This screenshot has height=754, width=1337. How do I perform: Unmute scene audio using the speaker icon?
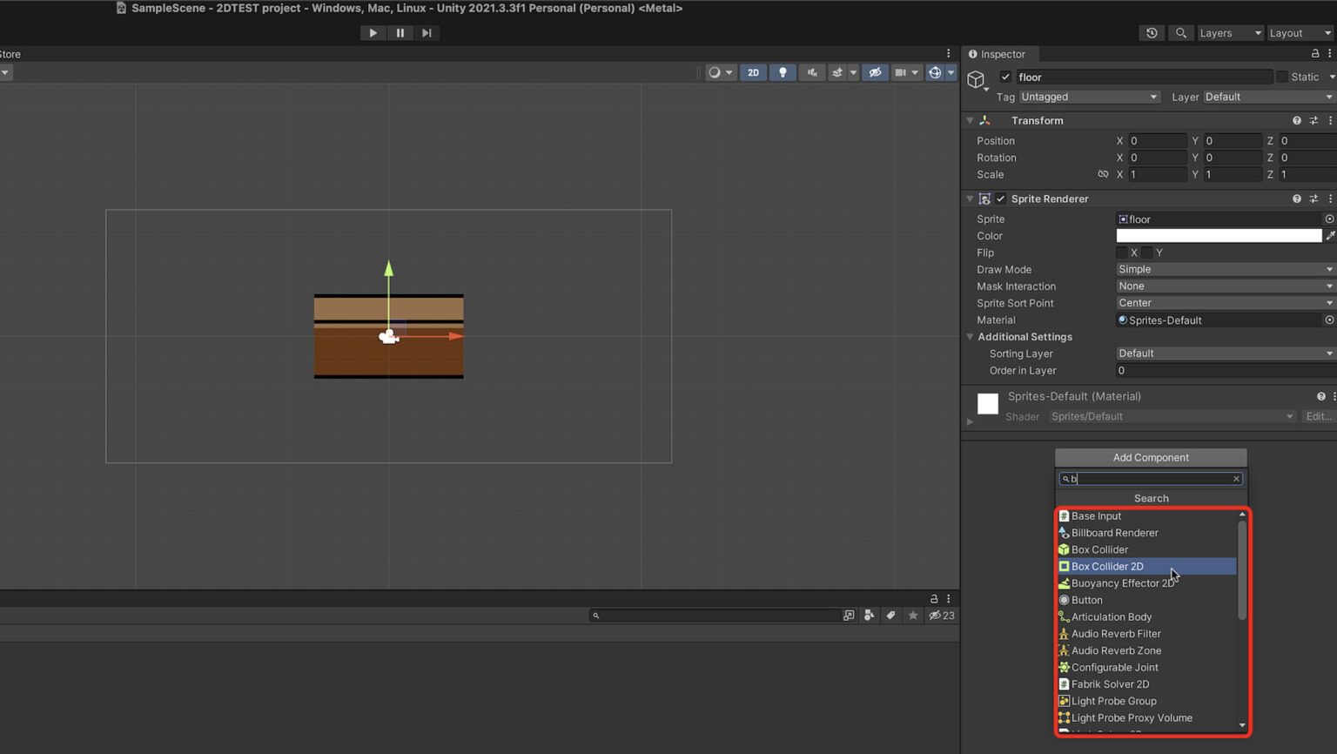(x=811, y=72)
